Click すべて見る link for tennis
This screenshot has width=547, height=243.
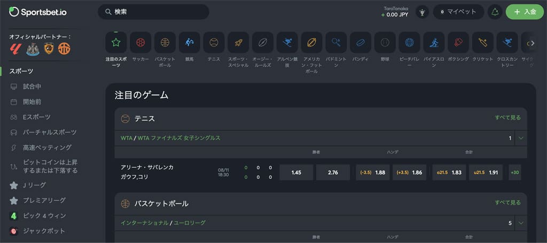tap(507, 117)
